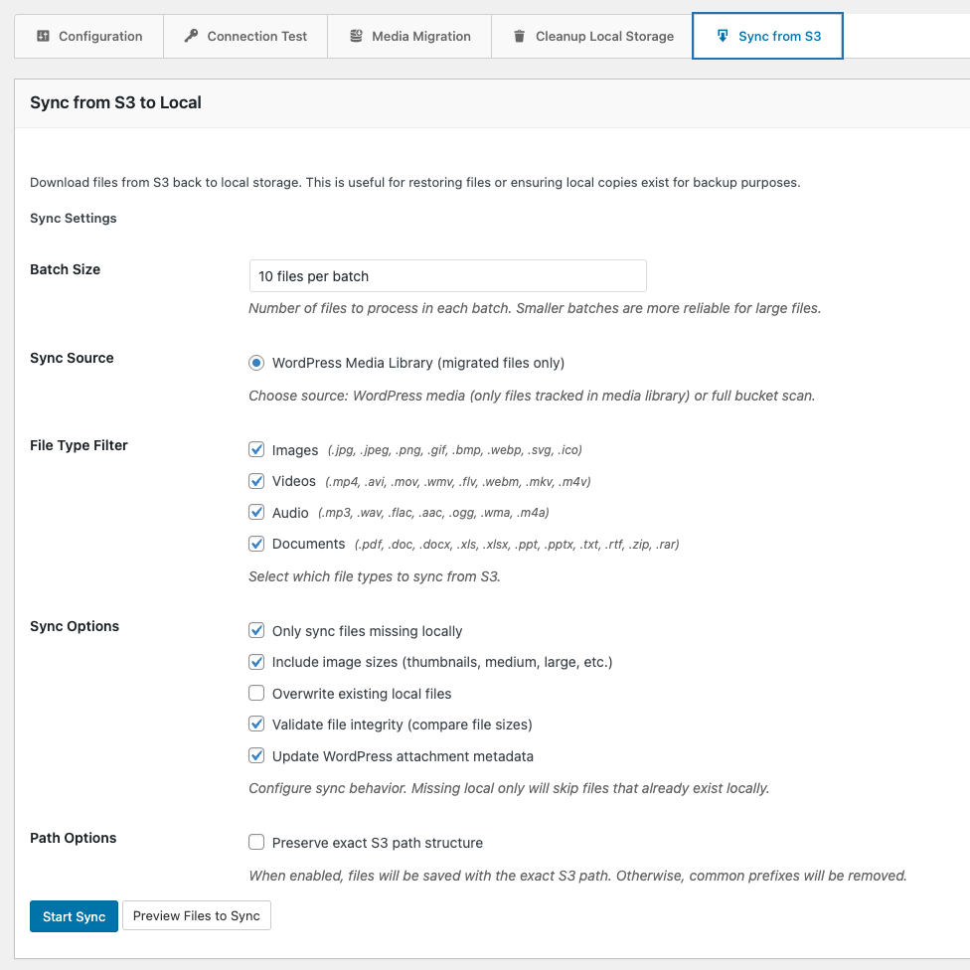This screenshot has width=970, height=970.
Task: Click the download icon on Sync from S3
Action: click(x=723, y=36)
